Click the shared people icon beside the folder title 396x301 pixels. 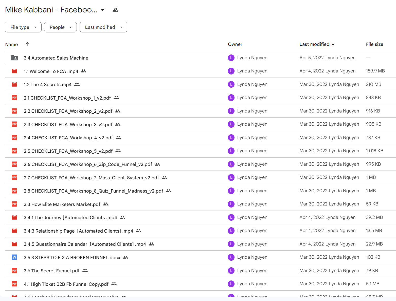(115, 10)
